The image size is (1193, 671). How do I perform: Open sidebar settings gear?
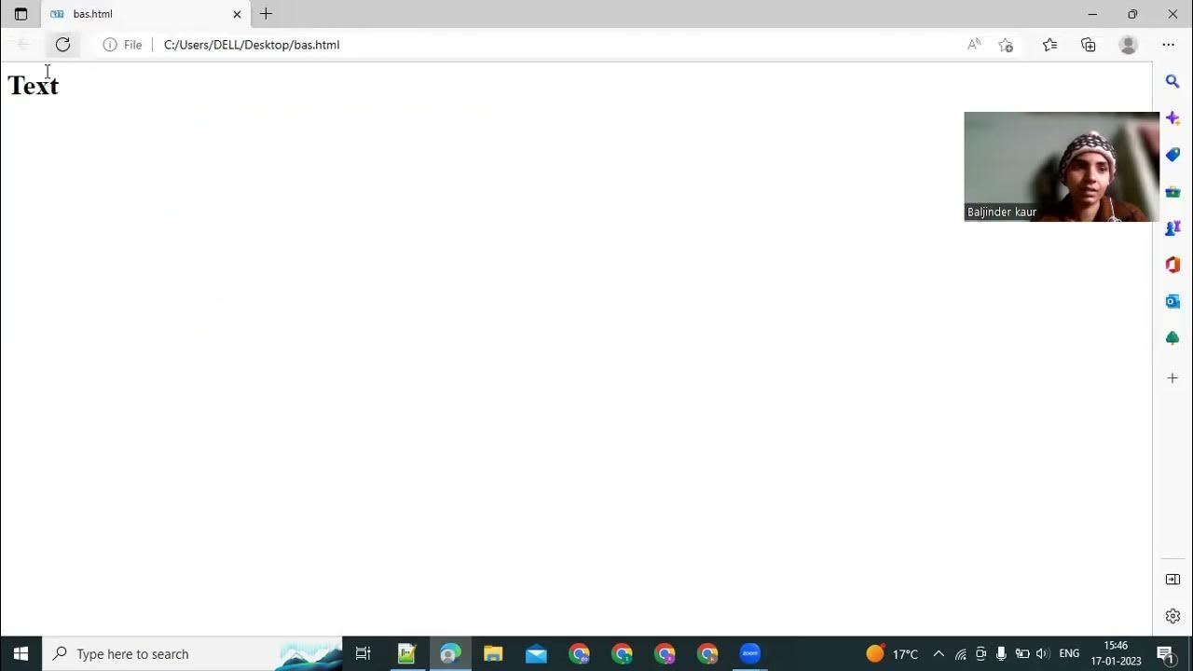[x=1172, y=616]
